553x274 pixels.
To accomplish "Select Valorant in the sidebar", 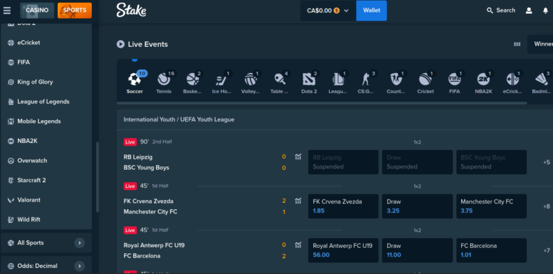I will [46, 200].
